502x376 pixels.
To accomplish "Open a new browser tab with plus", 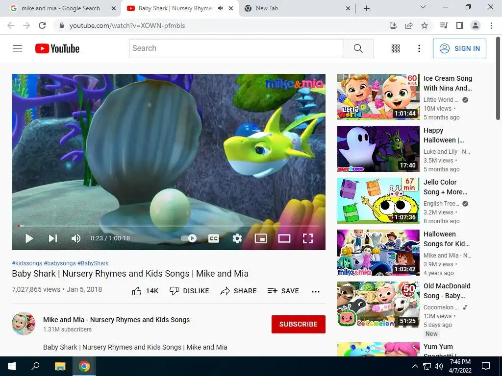I will point(367,8).
